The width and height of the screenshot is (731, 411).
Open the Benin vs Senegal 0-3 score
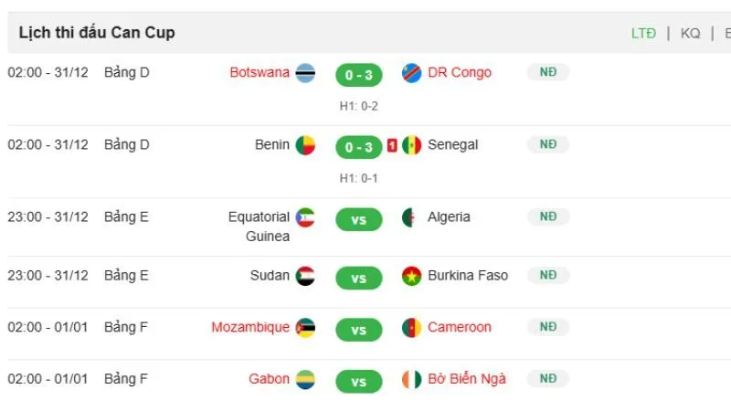tap(358, 147)
